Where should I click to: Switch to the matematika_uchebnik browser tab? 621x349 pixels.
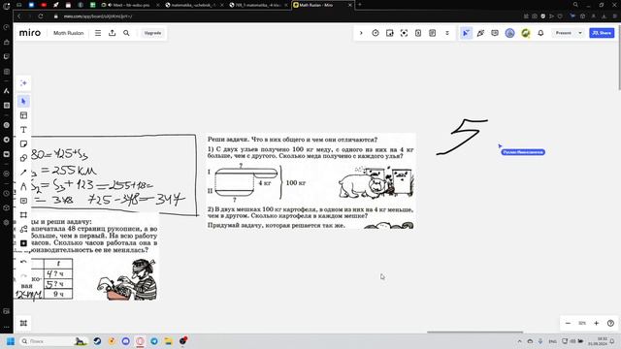(193, 5)
